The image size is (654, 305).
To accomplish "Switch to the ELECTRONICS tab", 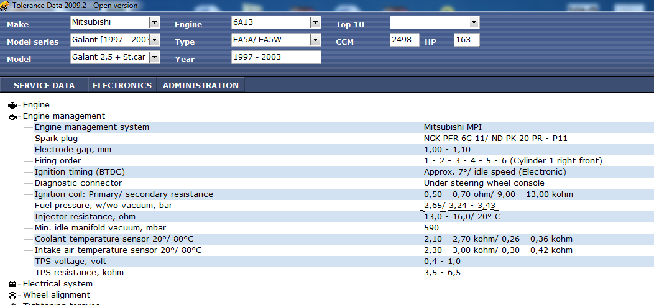I will point(122,86).
